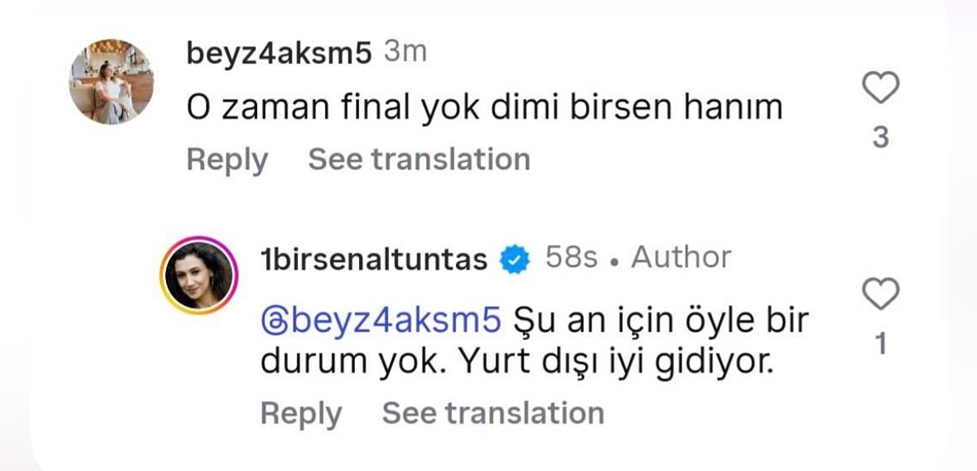Viewport: 977px width, 471px height.
Task: Open beyz4aksm5's profile picture
Action: tap(111, 81)
